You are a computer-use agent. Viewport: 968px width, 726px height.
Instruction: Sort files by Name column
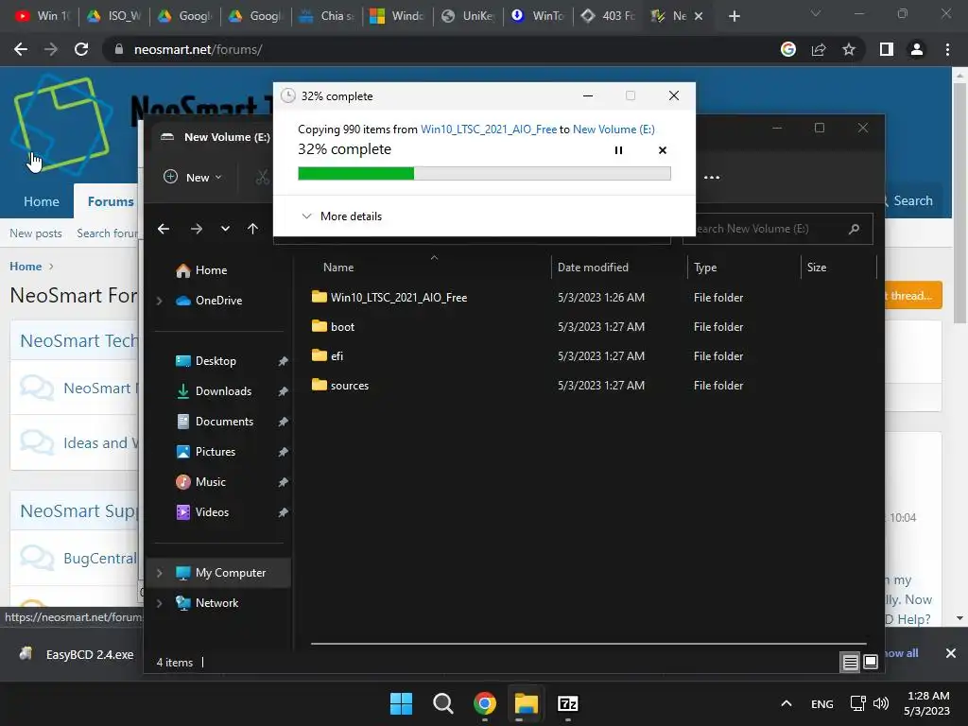click(x=338, y=268)
